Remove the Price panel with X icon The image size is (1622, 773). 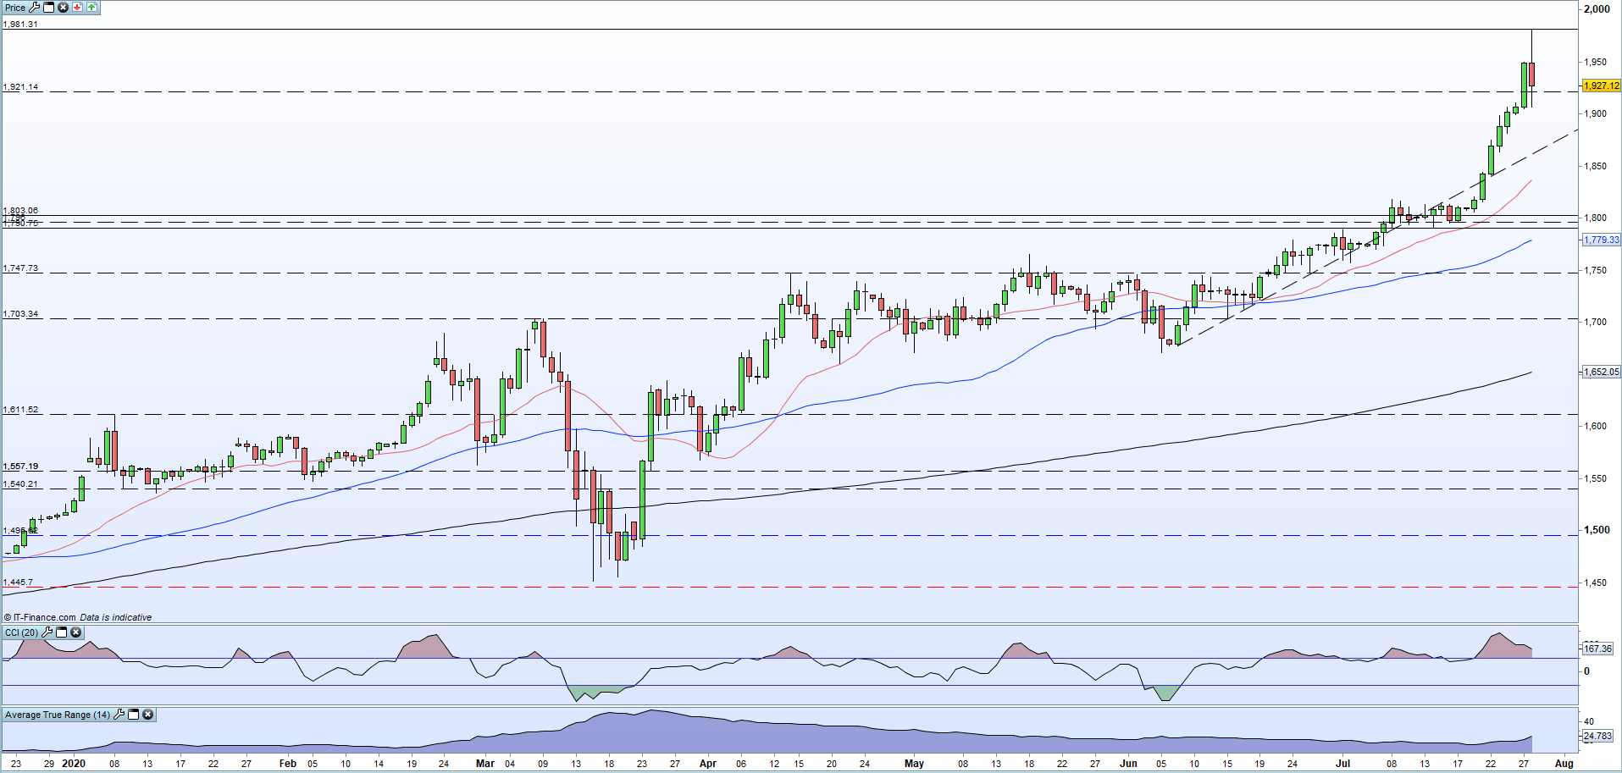63,8
